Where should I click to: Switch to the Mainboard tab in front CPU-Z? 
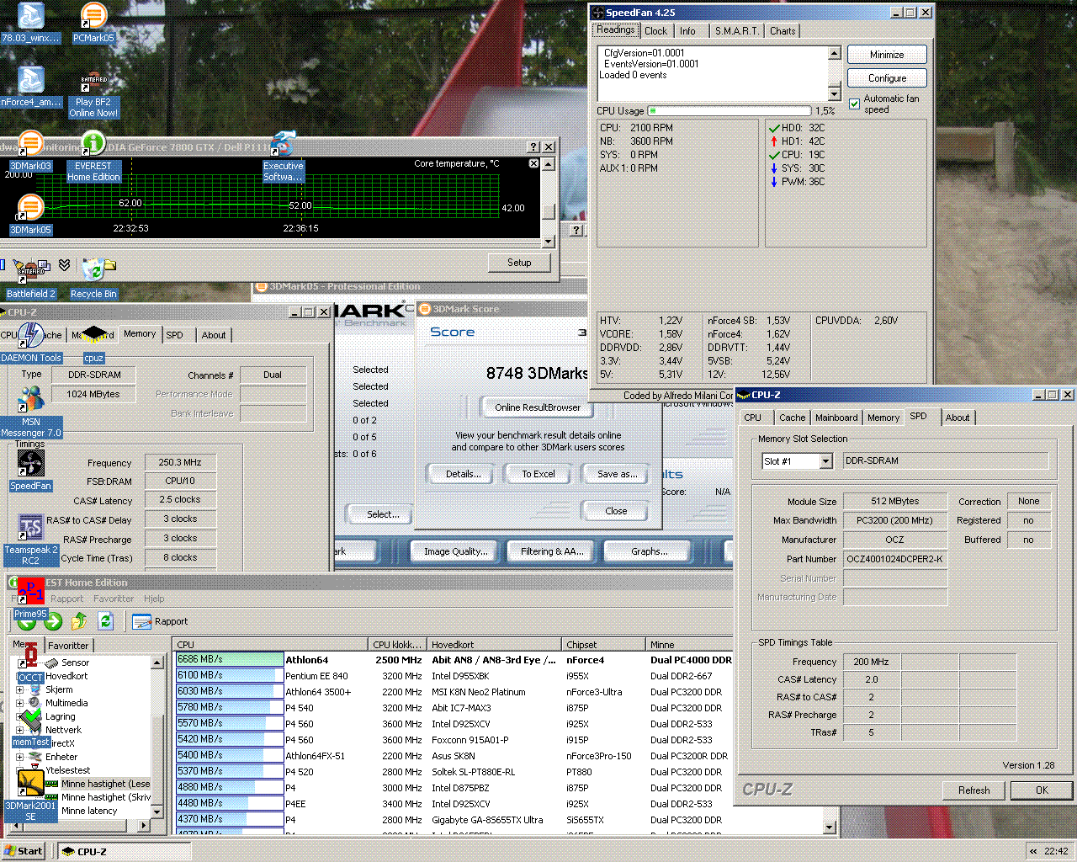coord(836,418)
